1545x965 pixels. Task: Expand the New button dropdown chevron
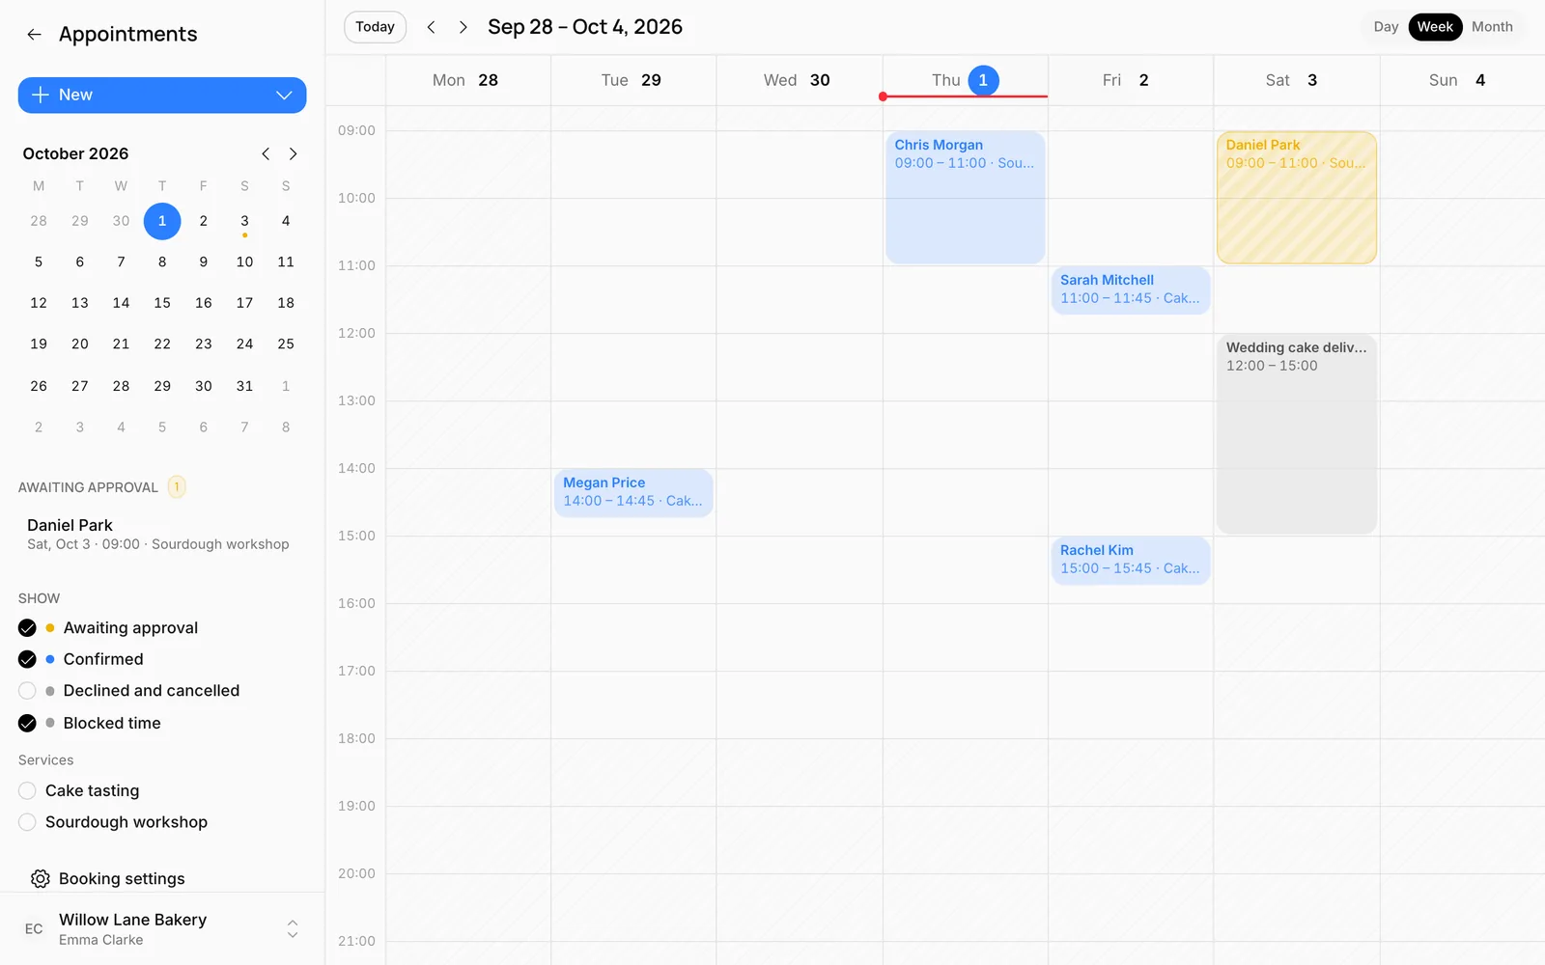[284, 95]
